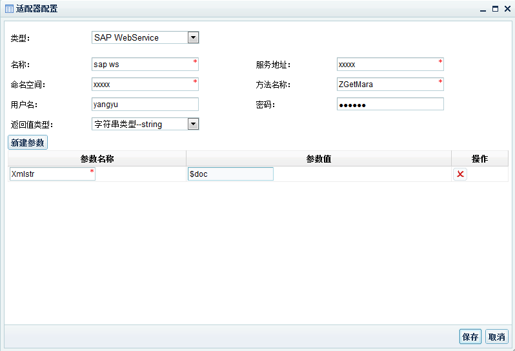Click the 密码 password field
This screenshot has height=351, width=515.
tap(389, 104)
